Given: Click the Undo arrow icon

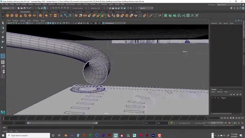Looking at the screenshot, I should pos(28,8).
